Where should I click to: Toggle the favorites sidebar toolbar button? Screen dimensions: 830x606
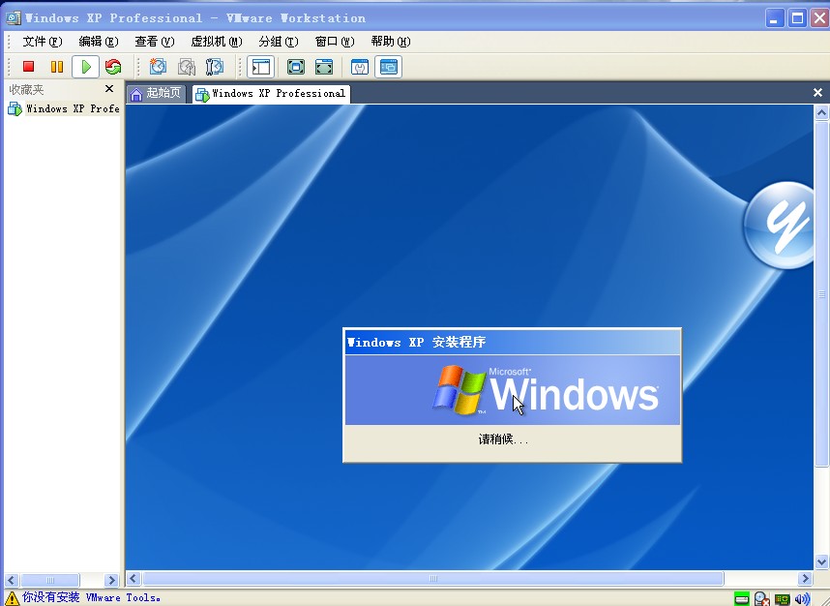pos(260,67)
